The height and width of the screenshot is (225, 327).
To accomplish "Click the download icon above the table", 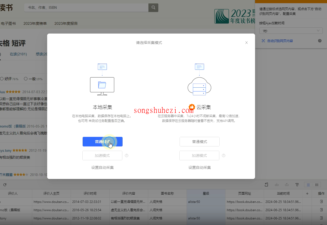I will point(277,185).
